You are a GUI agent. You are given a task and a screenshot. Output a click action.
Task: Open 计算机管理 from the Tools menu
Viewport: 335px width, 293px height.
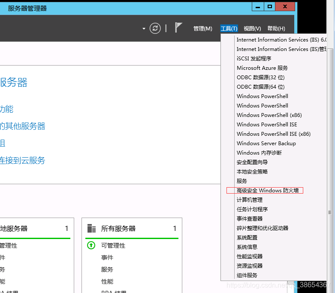[x=249, y=200]
